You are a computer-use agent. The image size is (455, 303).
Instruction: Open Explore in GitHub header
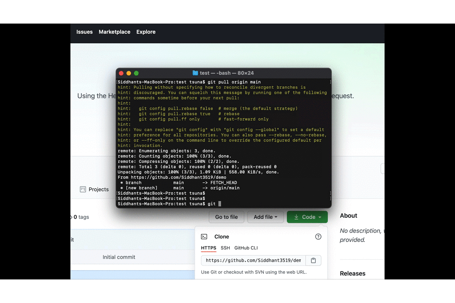pyautogui.click(x=146, y=32)
